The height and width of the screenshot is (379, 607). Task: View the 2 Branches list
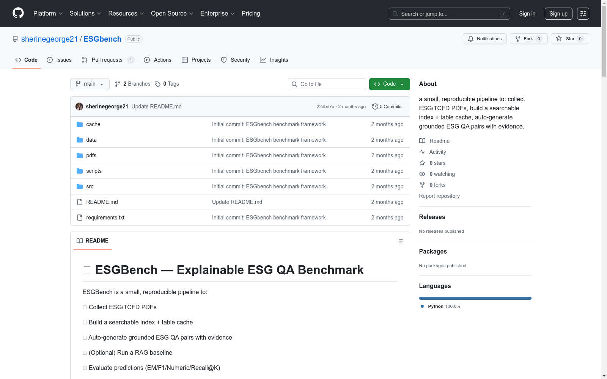point(133,84)
